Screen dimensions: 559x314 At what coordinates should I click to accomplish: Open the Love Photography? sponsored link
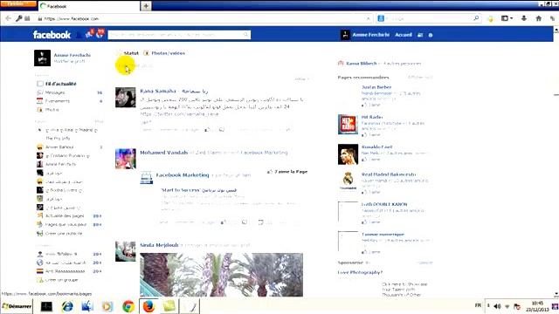click(x=360, y=272)
